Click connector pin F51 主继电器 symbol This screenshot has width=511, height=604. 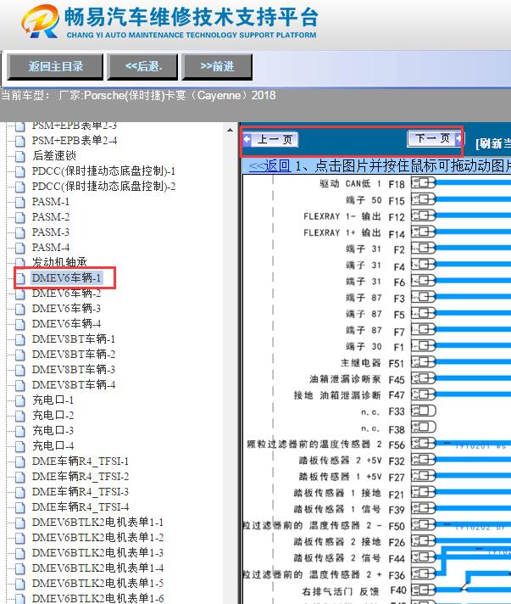(x=423, y=361)
